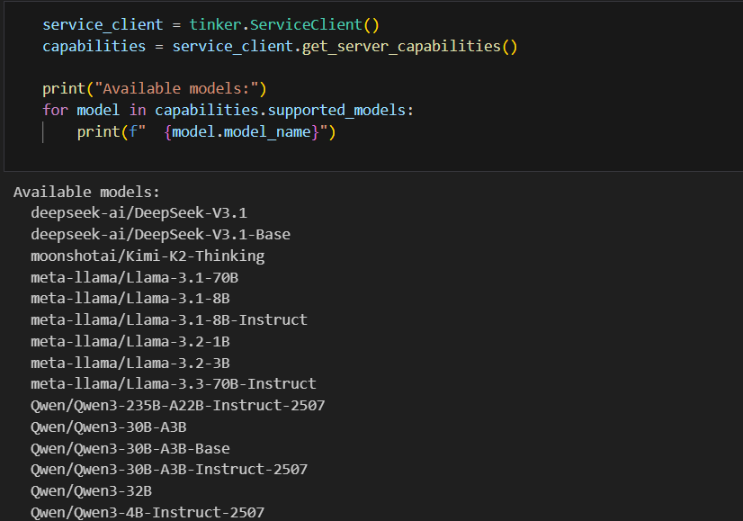Viewport: 743px width, 521px height.
Task: Select output line meta-llama/Llama-3.2-3B
Action: click(x=130, y=364)
